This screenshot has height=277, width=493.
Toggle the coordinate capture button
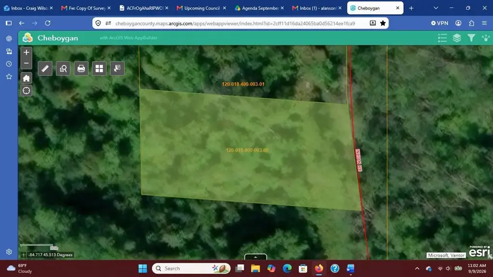[23, 255]
